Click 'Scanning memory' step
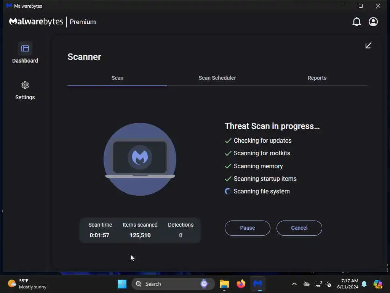This screenshot has height=293, width=390. (x=258, y=166)
